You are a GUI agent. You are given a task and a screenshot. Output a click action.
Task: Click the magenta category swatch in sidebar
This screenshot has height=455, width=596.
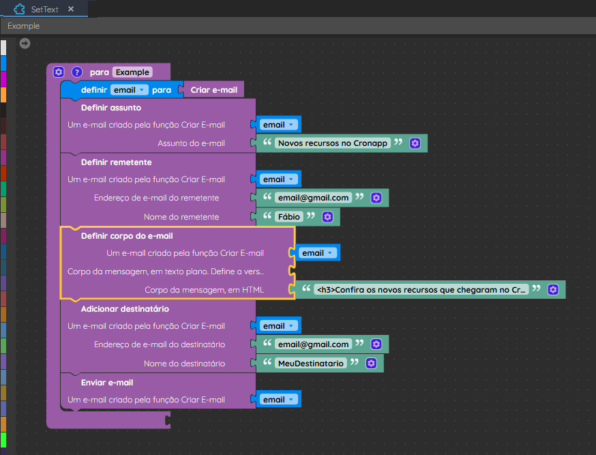coord(3,79)
